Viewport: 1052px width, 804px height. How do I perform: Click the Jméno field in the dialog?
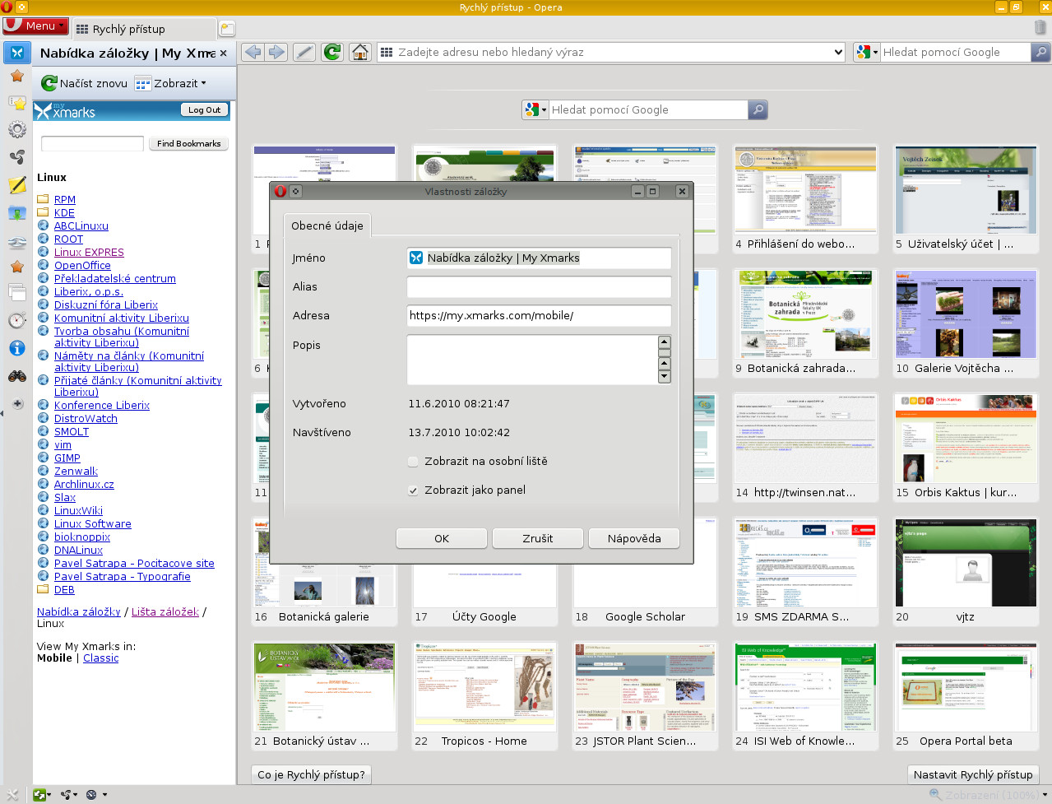click(540, 258)
